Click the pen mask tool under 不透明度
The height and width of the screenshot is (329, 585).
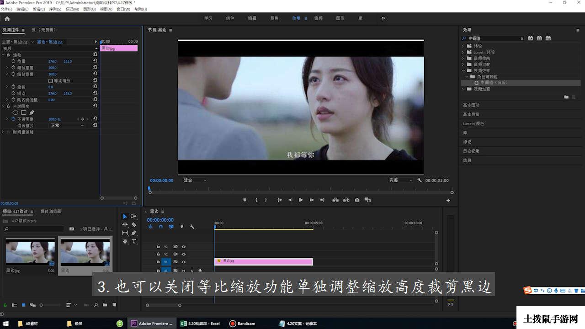click(x=32, y=112)
